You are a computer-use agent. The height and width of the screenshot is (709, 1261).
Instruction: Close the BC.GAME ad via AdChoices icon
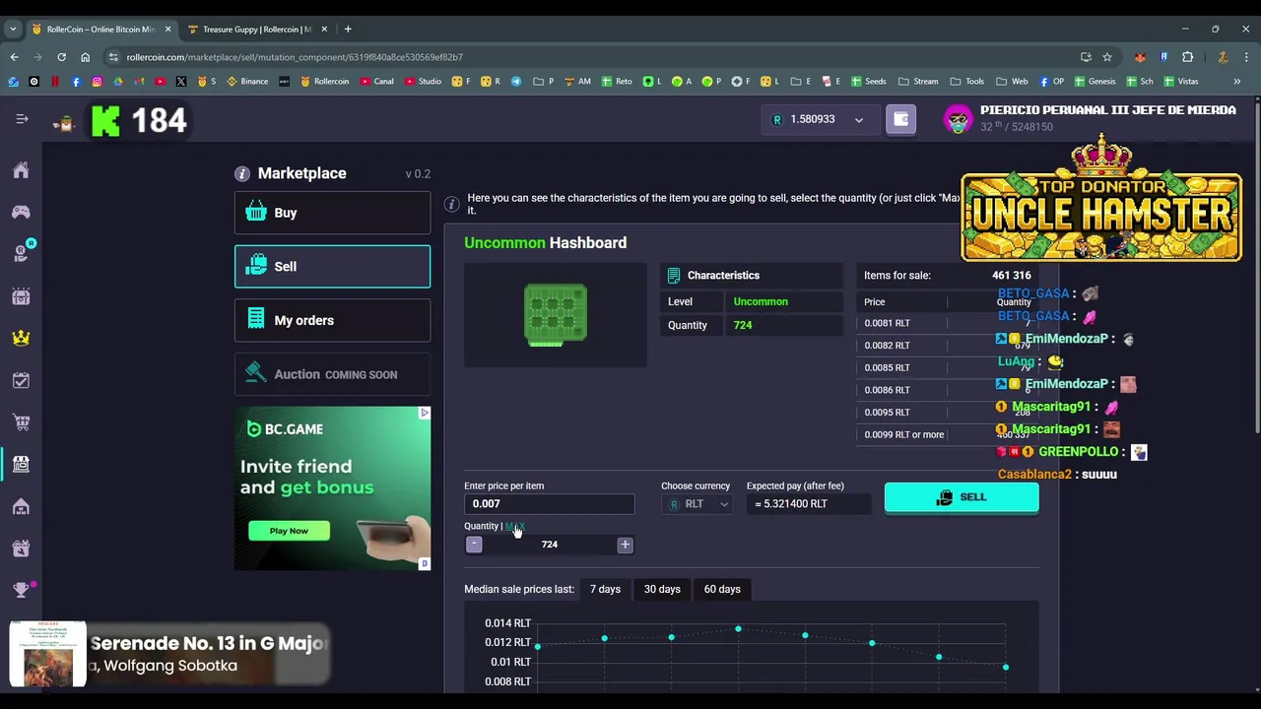coord(425,413)
